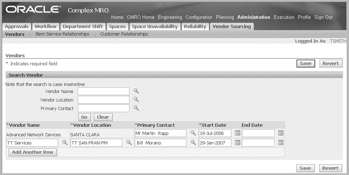
Task: Click the TT SAN FRAN-PM location field
Action: [x=96, y=143]
